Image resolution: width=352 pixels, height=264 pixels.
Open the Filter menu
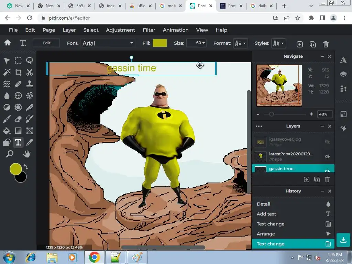149,30
